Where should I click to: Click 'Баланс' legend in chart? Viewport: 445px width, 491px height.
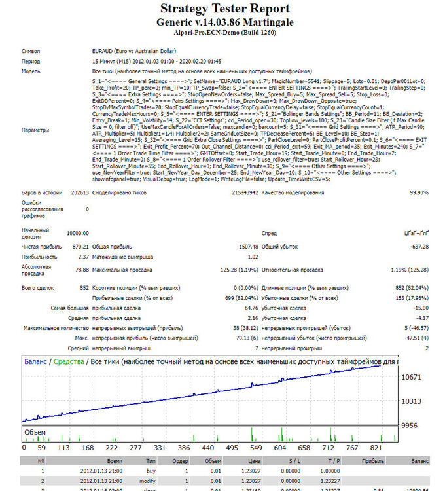pyautogui.click(x=35, y=361)
